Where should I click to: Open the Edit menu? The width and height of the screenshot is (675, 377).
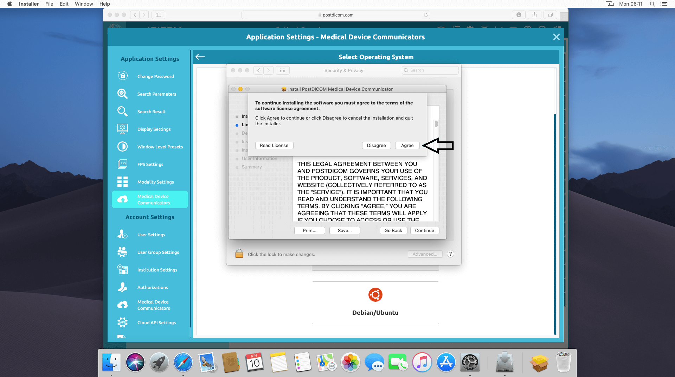click(x=64, y=4)
